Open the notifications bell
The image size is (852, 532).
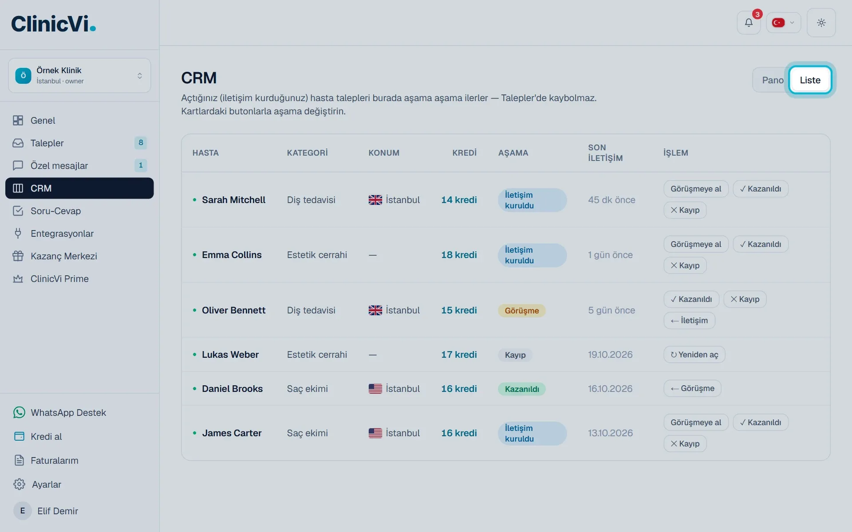tap(749, 23)
